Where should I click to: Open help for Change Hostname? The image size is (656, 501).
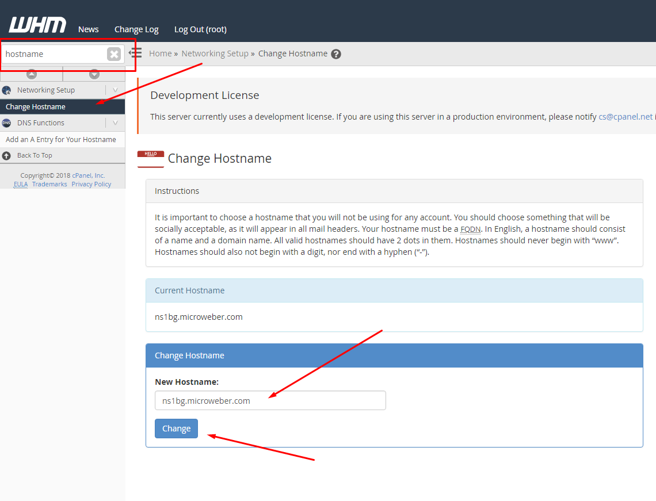click(x=336, y=54)
